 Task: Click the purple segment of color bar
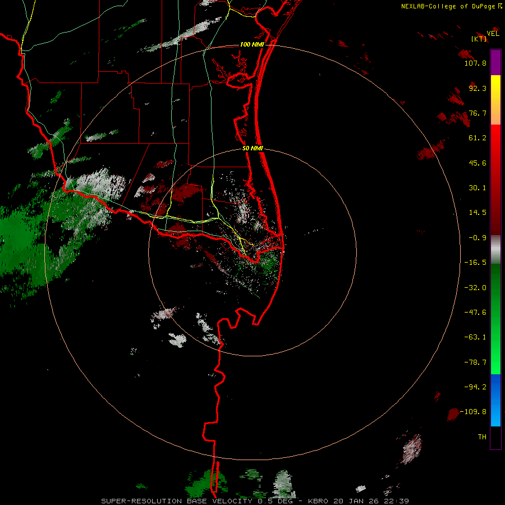(x=495, y=62)
